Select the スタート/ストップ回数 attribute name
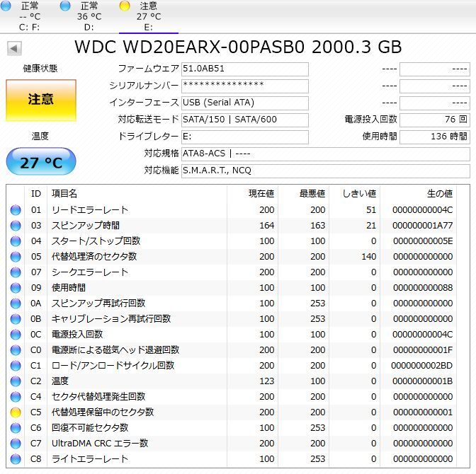The height and width of the screenshot is (474, 476). click(96, 241)
